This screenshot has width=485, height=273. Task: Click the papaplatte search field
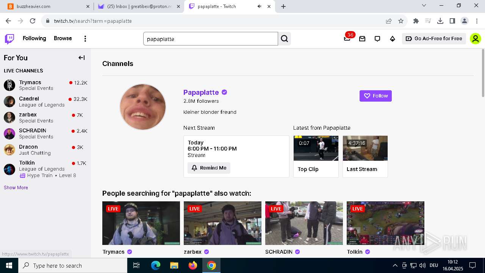click(211, 39)
